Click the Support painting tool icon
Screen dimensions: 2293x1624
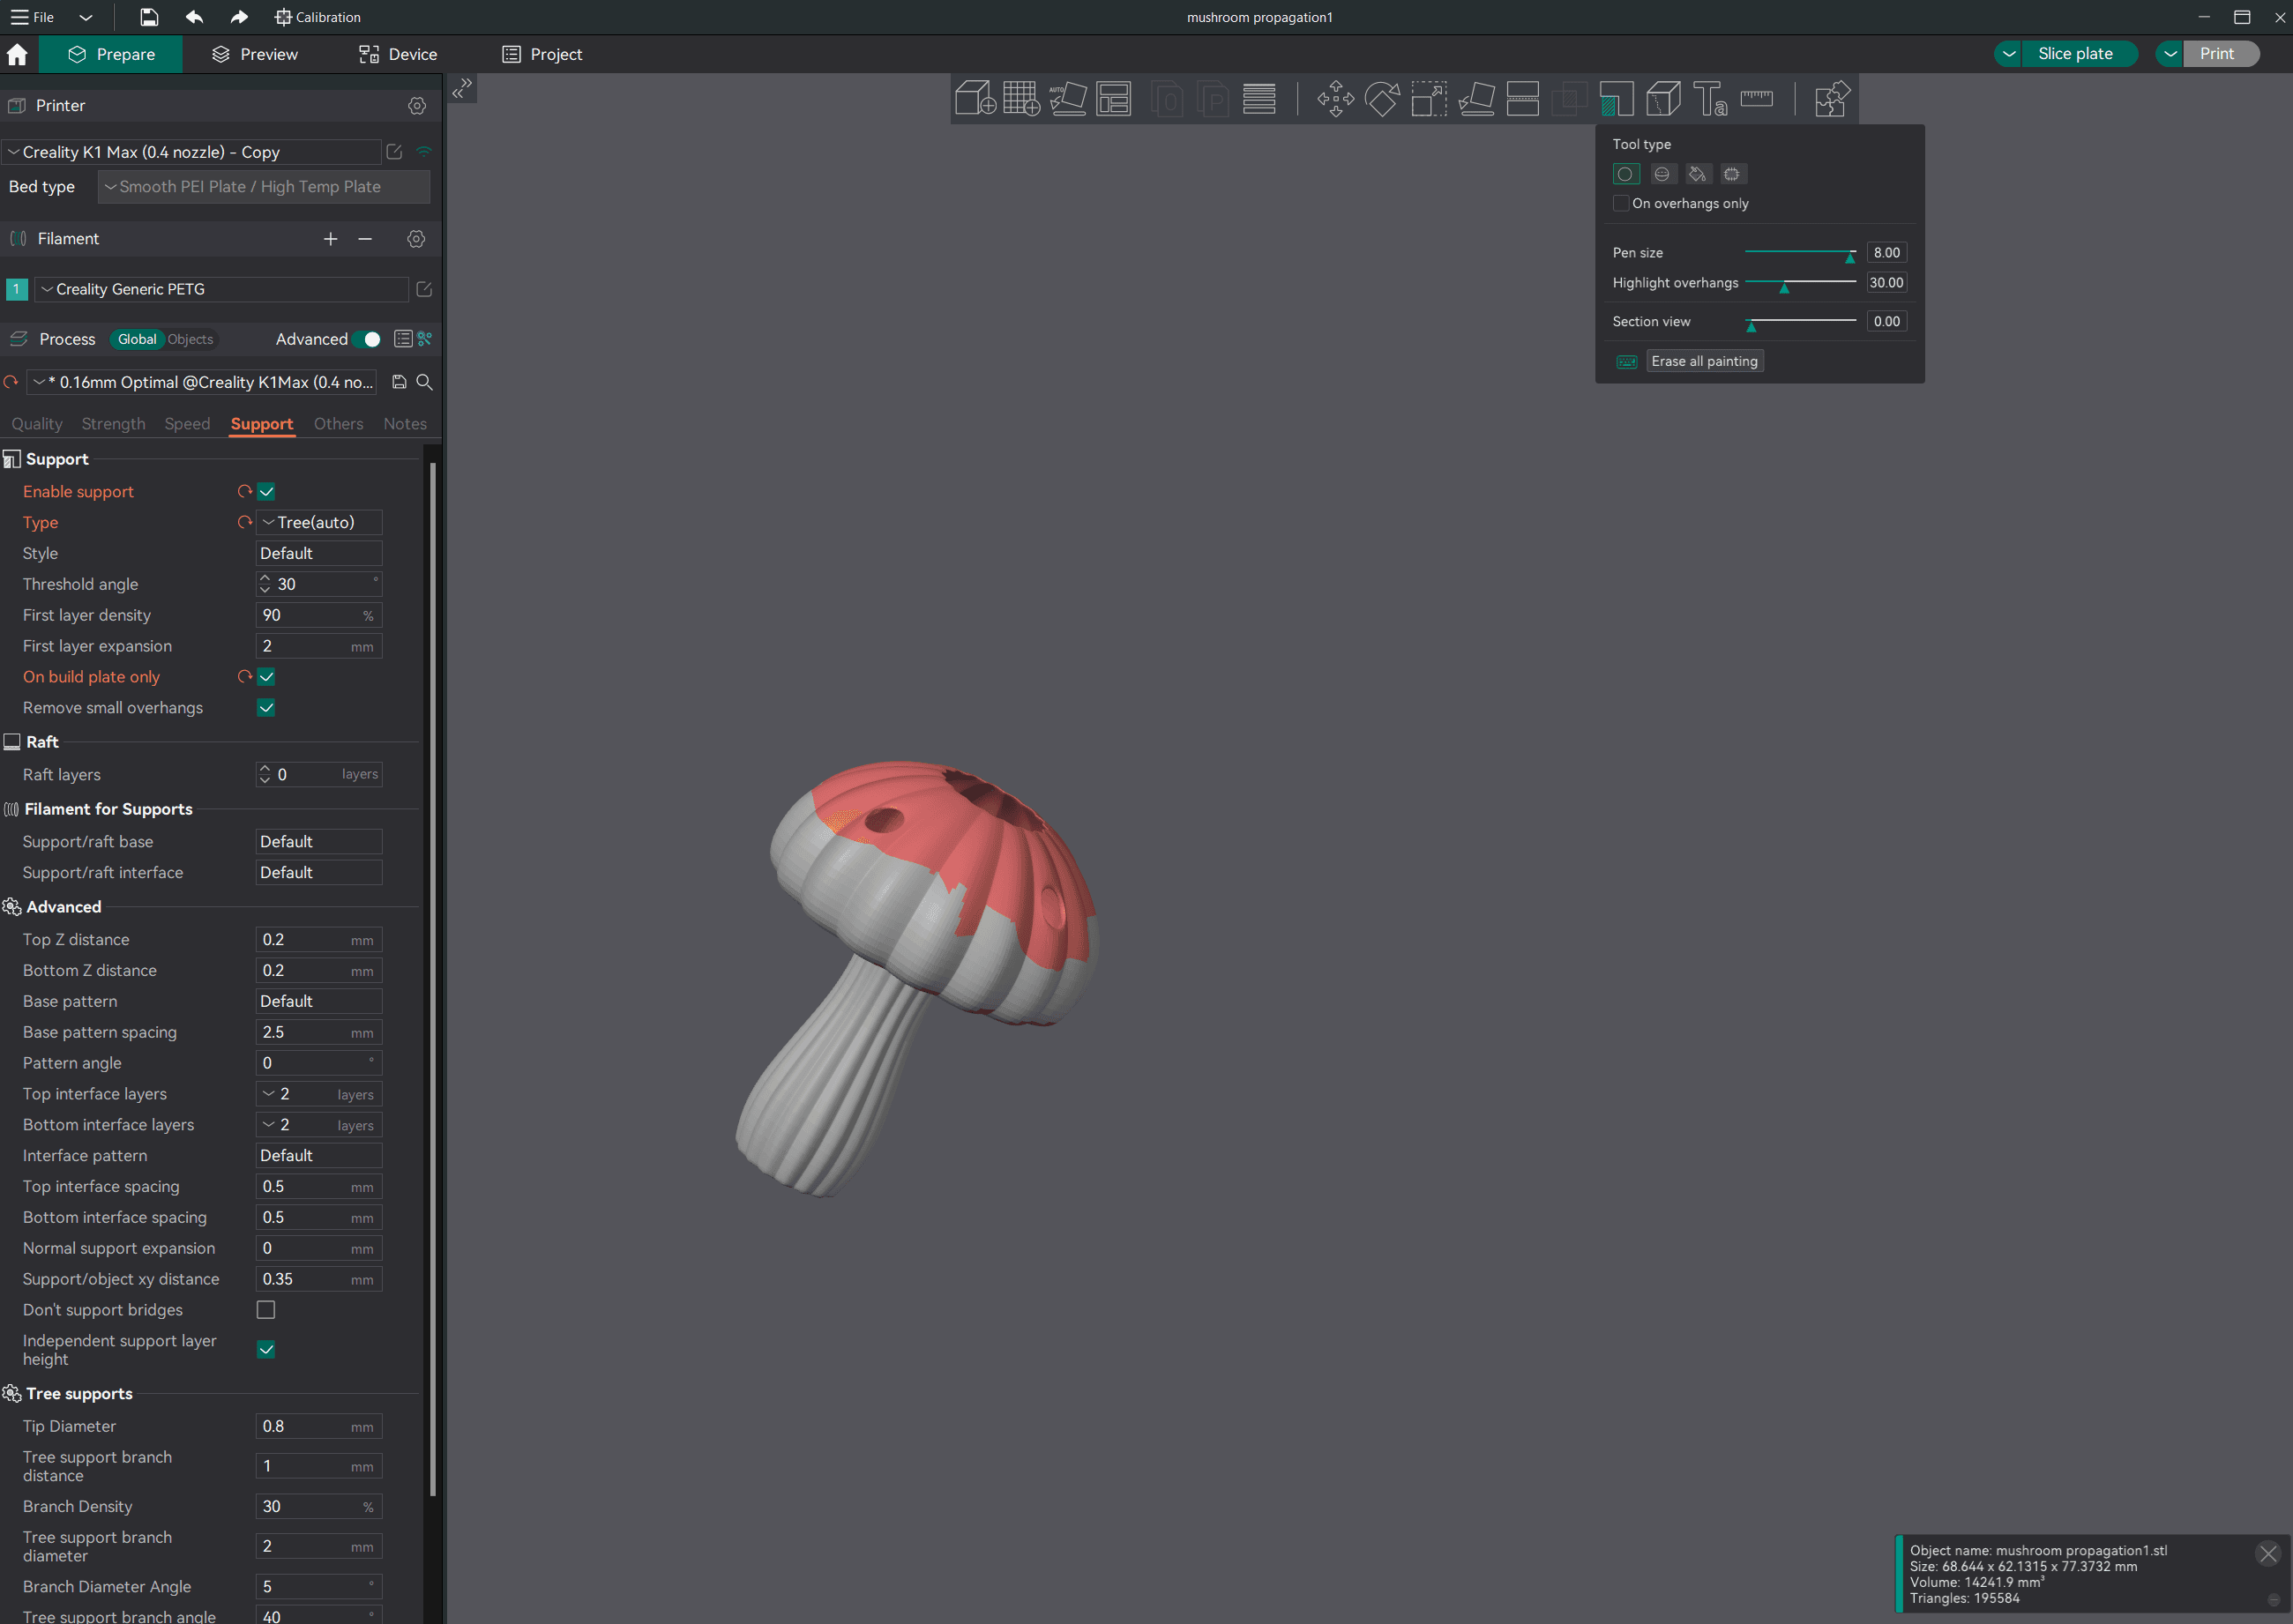click(x=1614, y=101)
